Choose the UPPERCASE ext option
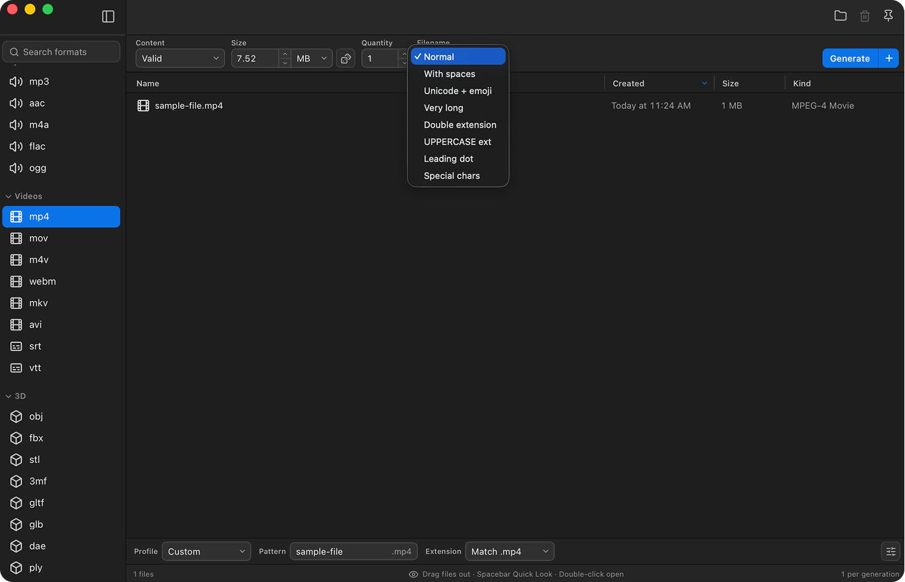The width and height of the screenshot is (905, 582). coord(458,142)
